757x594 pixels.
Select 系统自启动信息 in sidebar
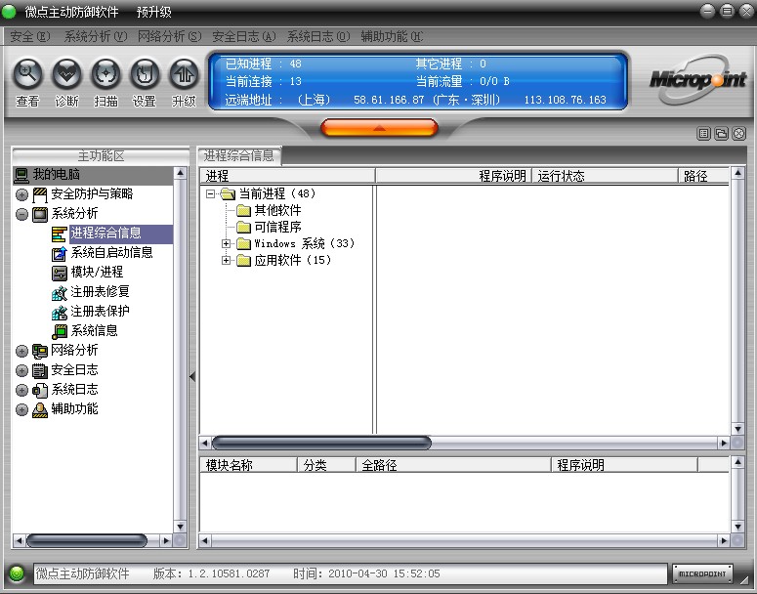[111, 253]
